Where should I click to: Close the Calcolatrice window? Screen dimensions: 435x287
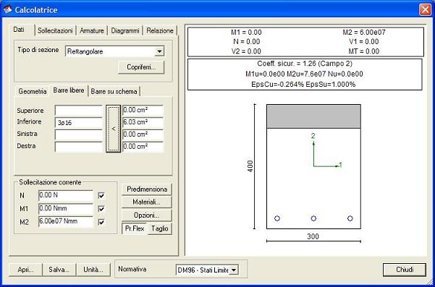click(425, 10)
